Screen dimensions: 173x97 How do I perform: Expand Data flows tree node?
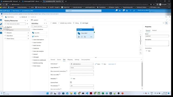[x=5, y=36]
